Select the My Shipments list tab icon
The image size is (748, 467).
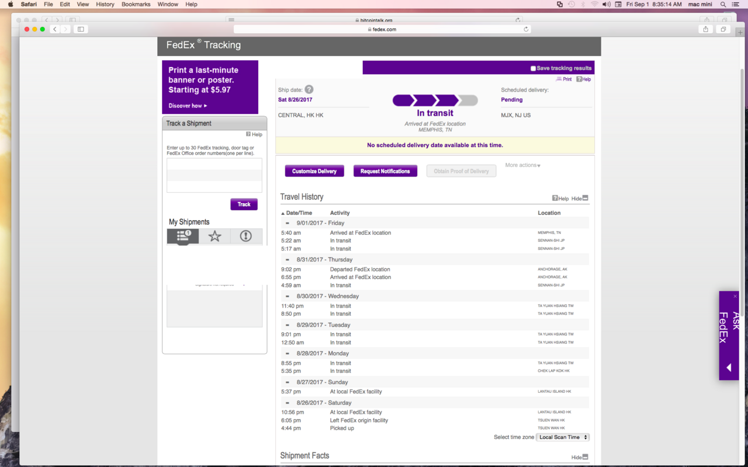(x=183, y=236)
